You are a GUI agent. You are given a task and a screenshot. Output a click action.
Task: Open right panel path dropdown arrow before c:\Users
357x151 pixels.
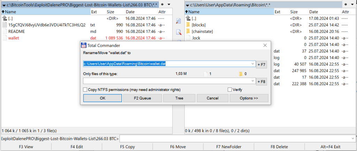(x=187, y=5)
